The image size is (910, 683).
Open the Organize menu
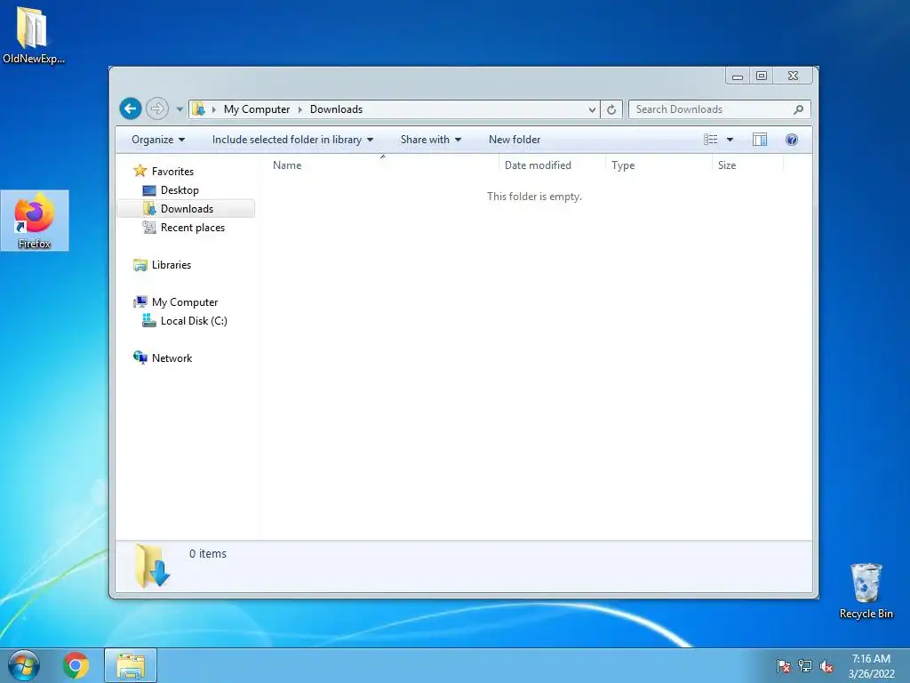click(158, 140)
